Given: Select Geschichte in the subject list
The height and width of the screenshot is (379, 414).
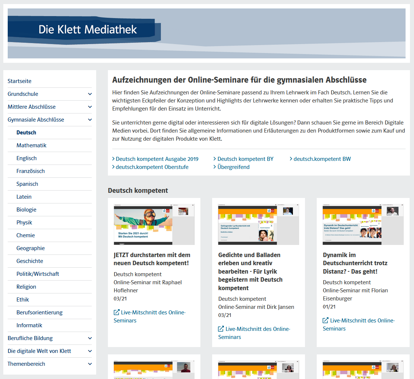Looking at the screenshot, I should 30,261.
